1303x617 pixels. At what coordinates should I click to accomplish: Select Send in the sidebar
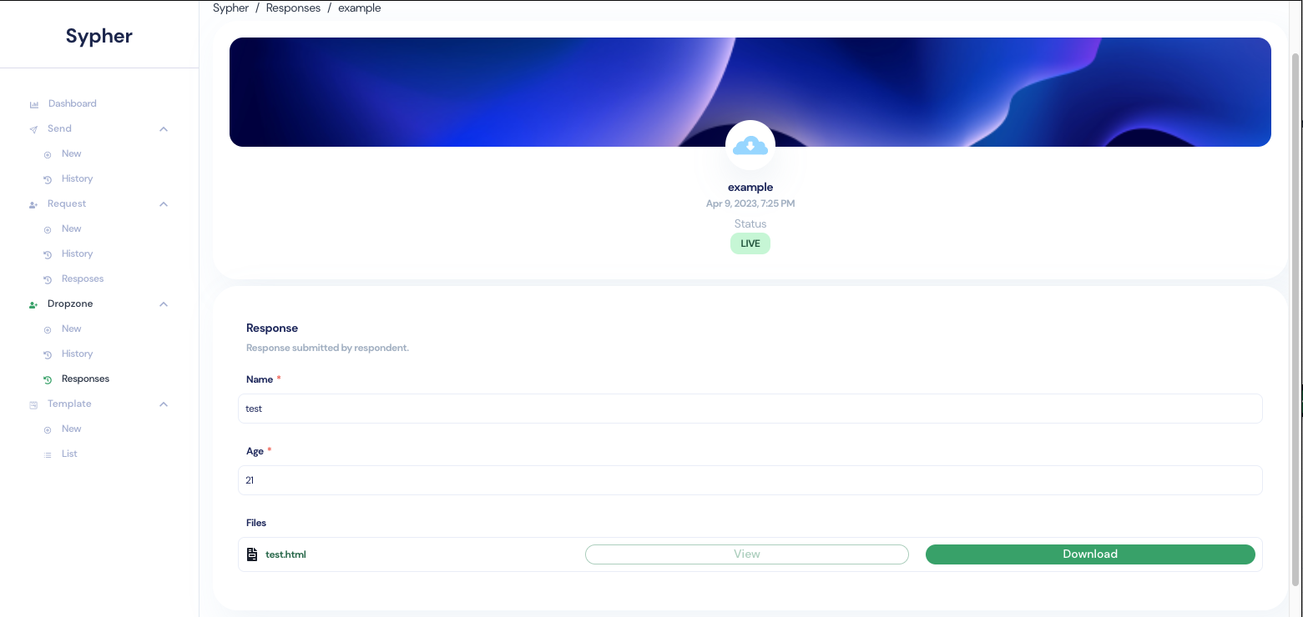pos(59,128)
